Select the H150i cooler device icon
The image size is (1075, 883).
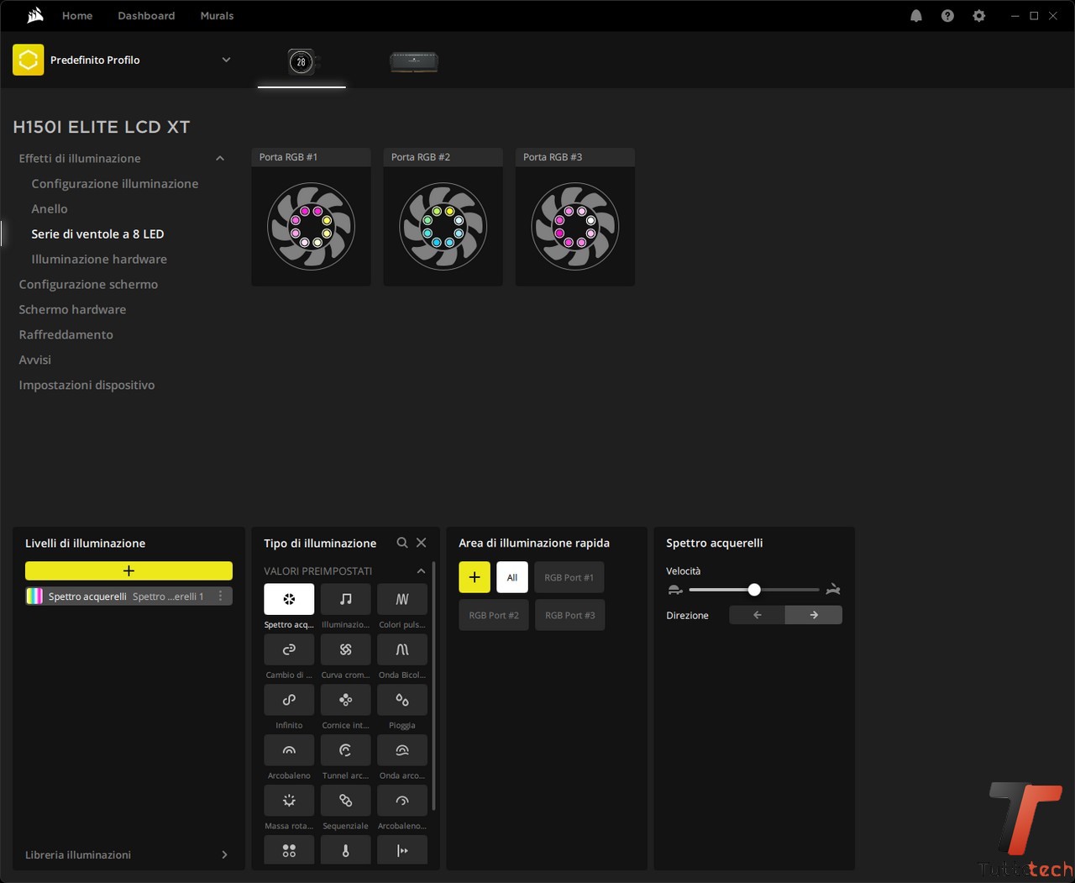click(302, 61)
